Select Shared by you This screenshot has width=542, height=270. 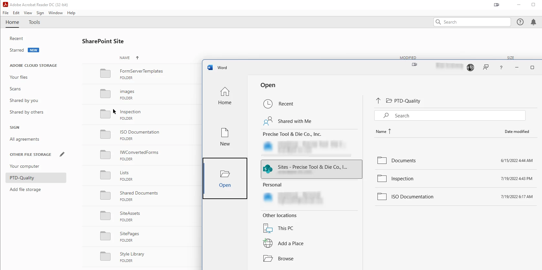click(x=24, y=100)
